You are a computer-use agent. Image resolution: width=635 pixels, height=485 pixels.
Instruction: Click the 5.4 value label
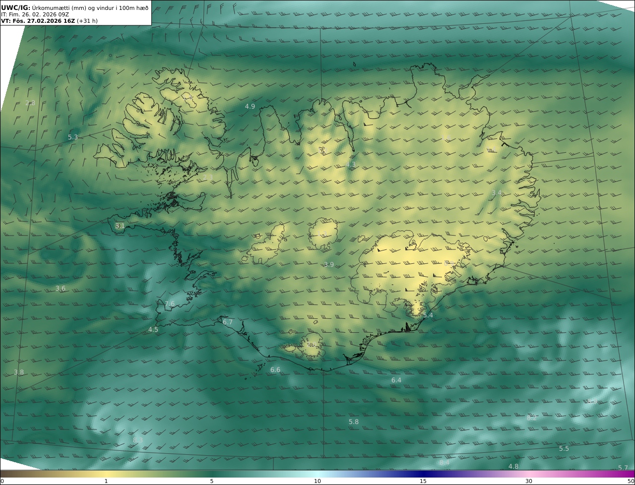[428, 315]
